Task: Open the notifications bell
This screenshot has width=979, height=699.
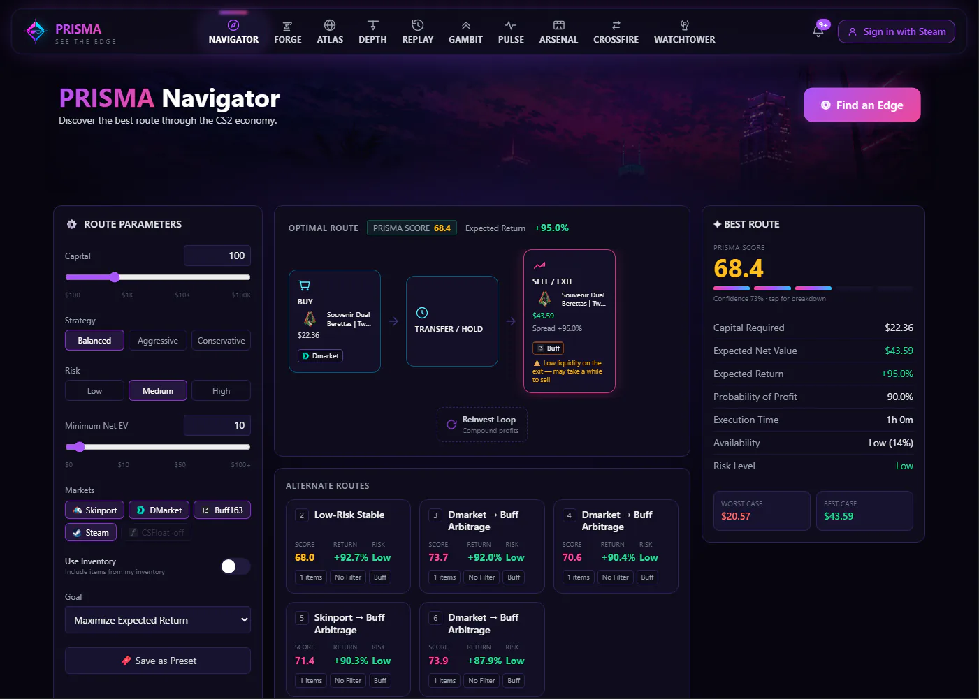Action: 818,31
